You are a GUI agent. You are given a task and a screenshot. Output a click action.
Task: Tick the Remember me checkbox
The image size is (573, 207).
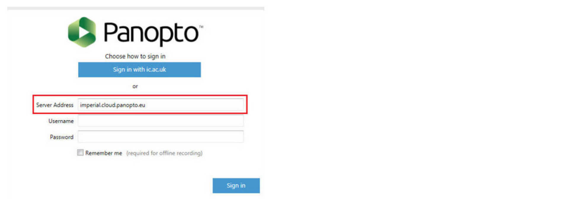(x=80, y=153)
